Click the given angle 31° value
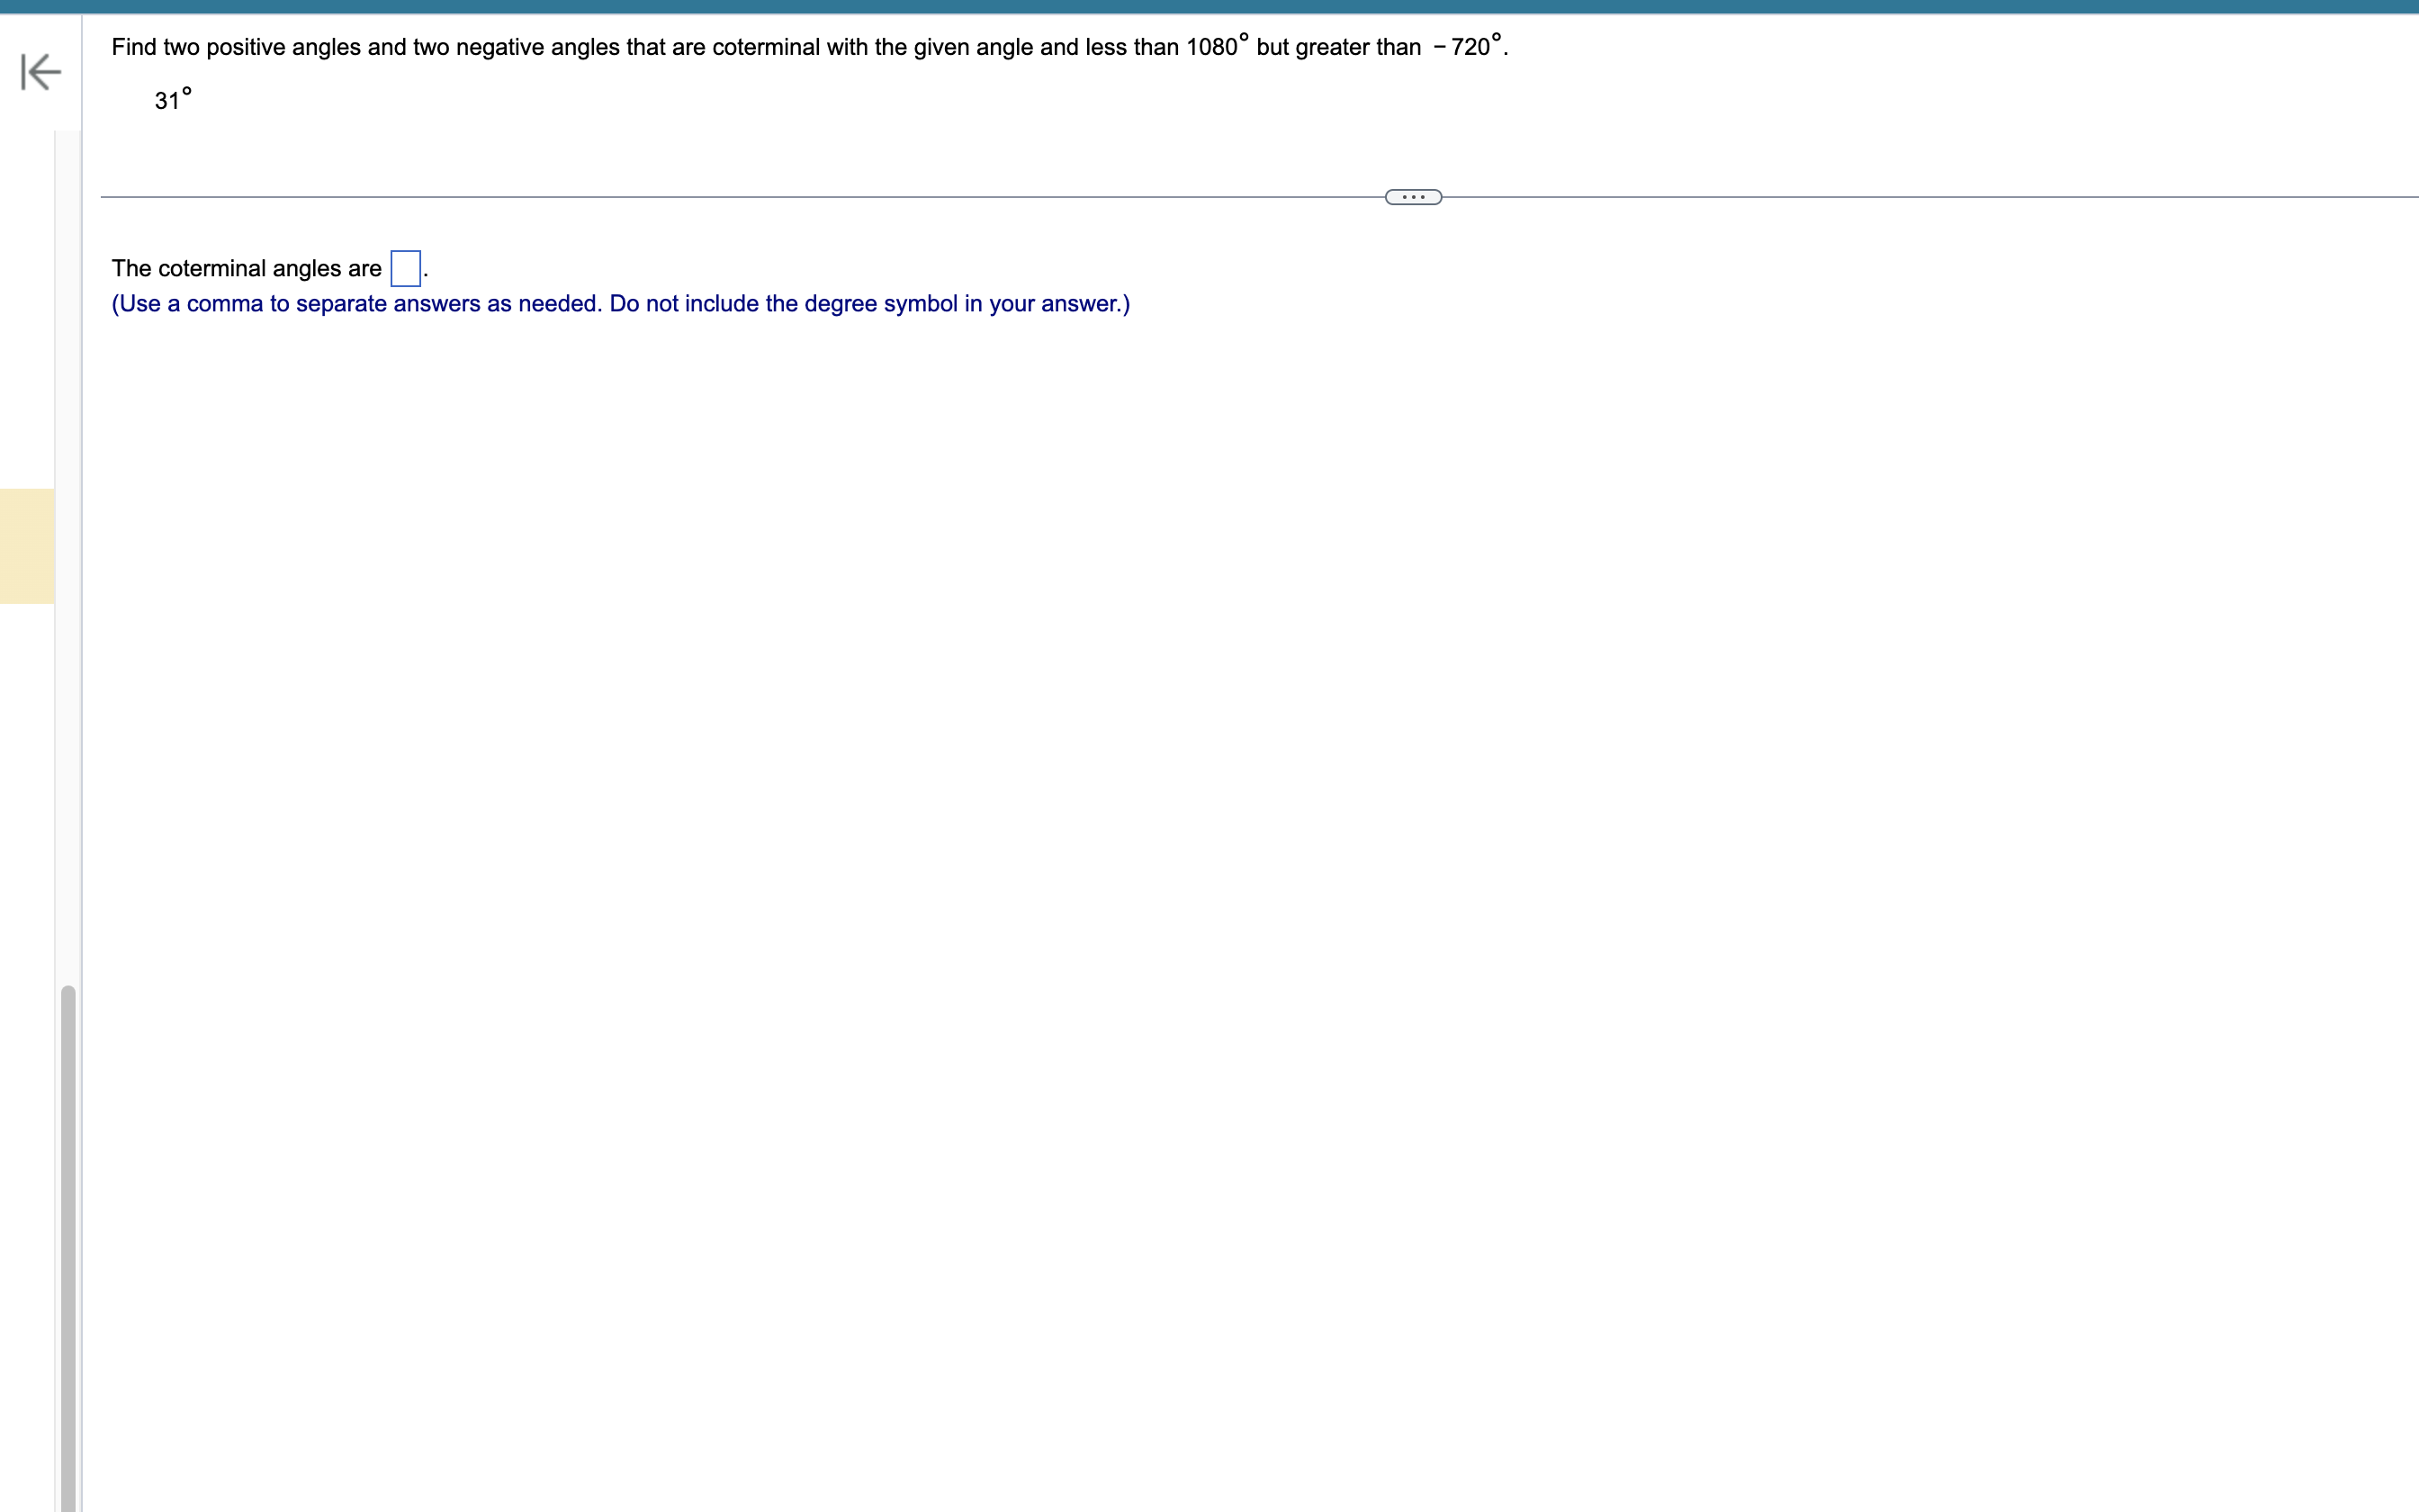The image size is (2419, 1512). 172,100
